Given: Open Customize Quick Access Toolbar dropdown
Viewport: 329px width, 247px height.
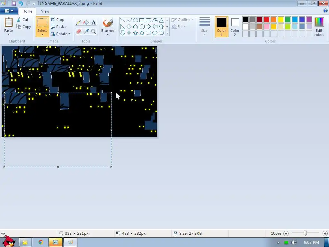Looking at the screenshot, I should pyautogui.click(x=34, y=4).
